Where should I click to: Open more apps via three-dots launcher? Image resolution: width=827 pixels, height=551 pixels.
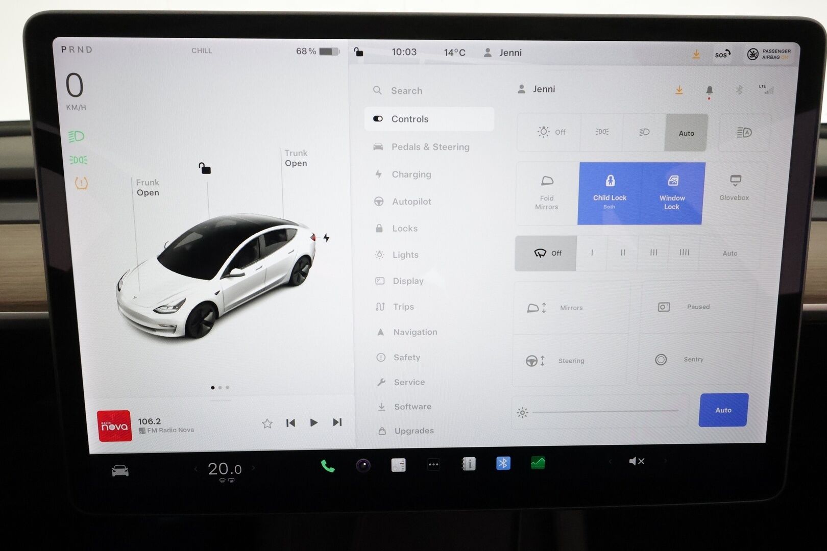[x=433, y=464]
